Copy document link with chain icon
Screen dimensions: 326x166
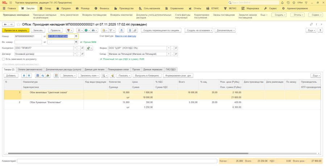pyautogui.click(x=311, y=25)
